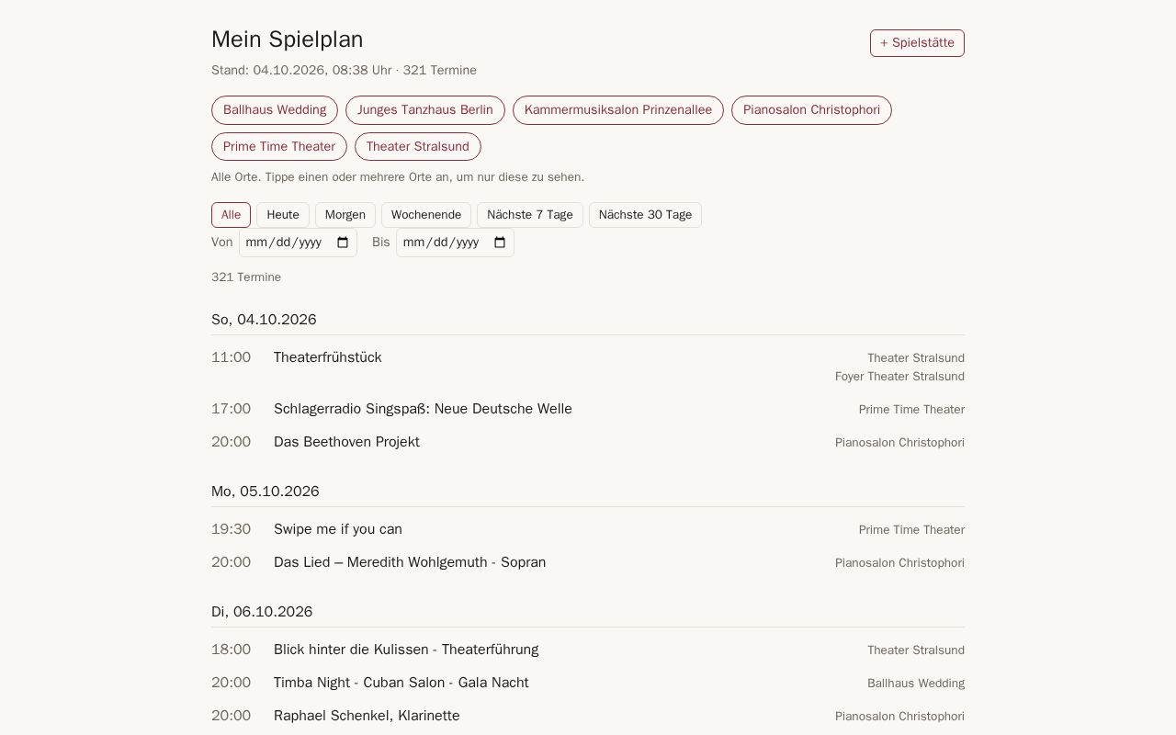Open Das Beethoven Projekt event
Screen dimensions: 1176x735
click(x=346, y=442)
